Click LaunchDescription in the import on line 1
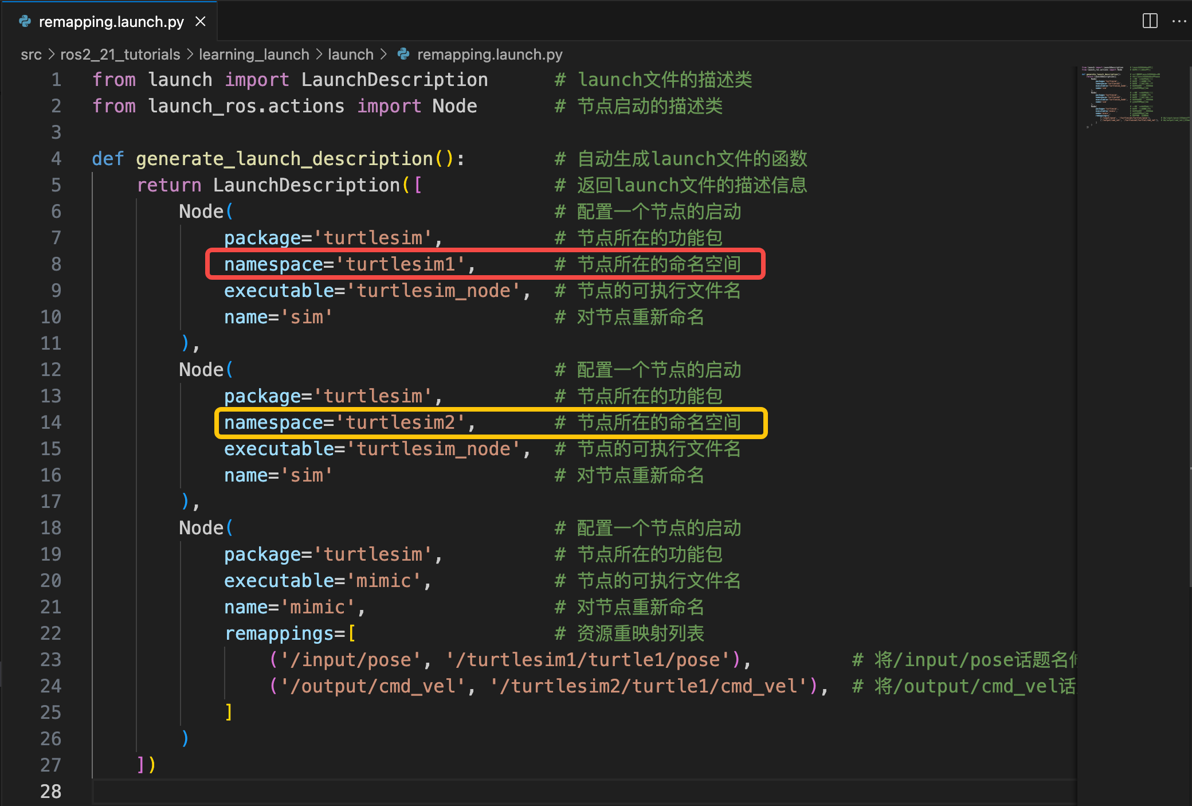The height and width of the screenshot is (806, 1192). click(x=394, y=80)
